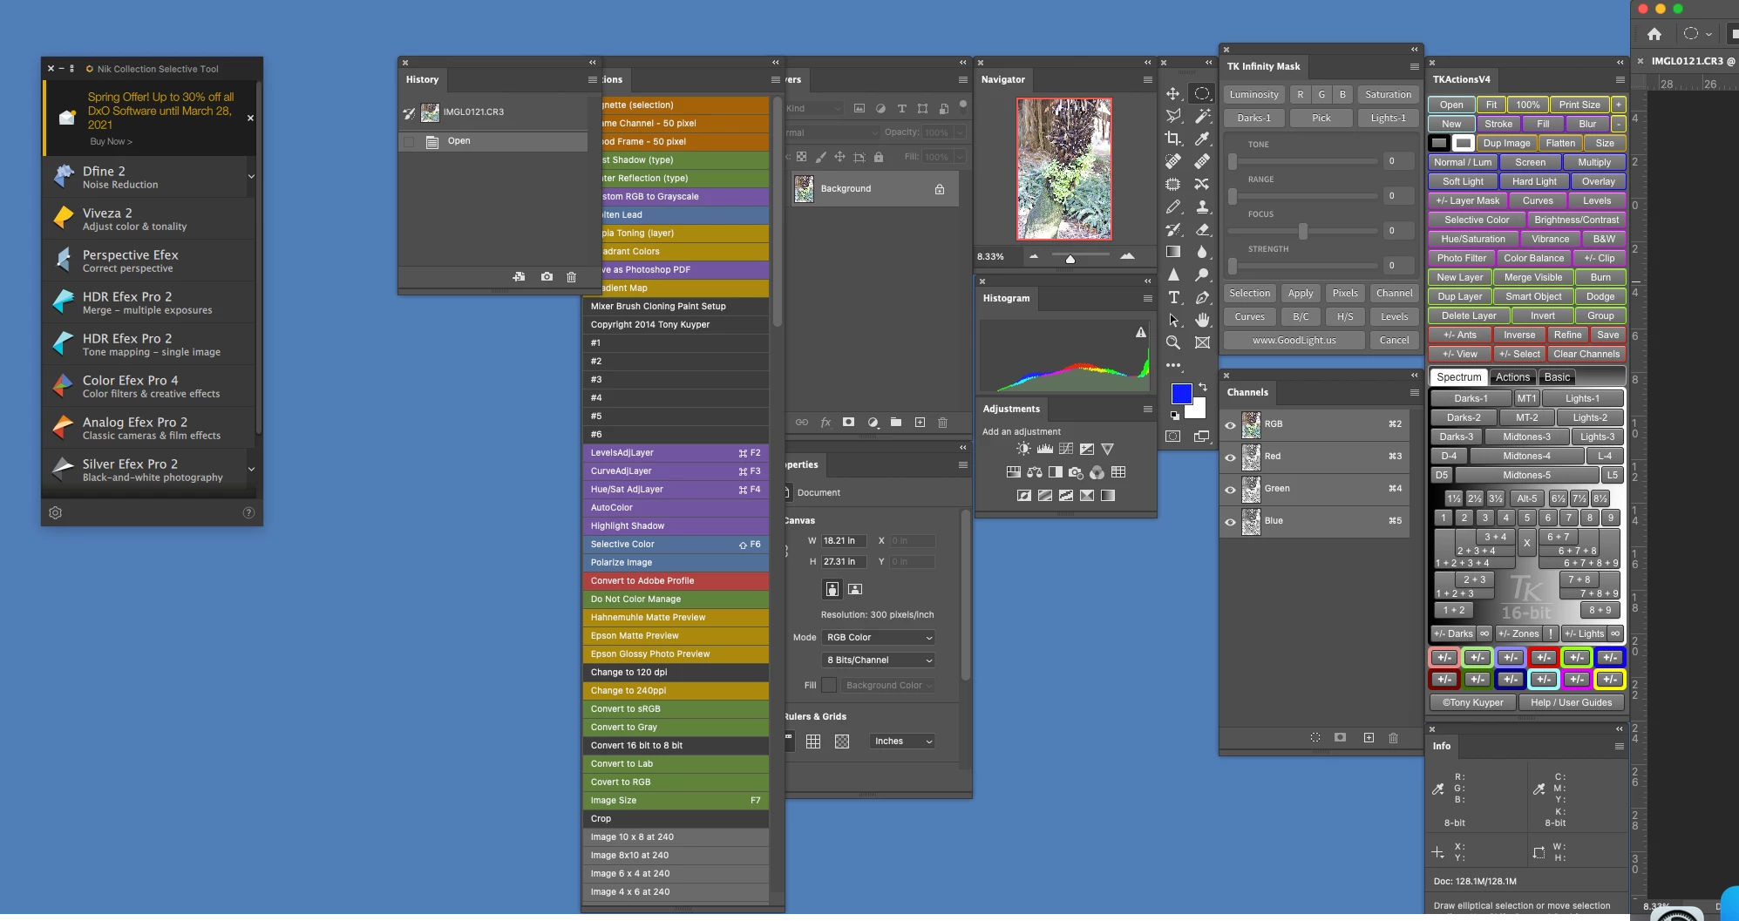Open the Opacity value dropdown
Screen dimensions: 1739x921
click(x=960, y=132)
